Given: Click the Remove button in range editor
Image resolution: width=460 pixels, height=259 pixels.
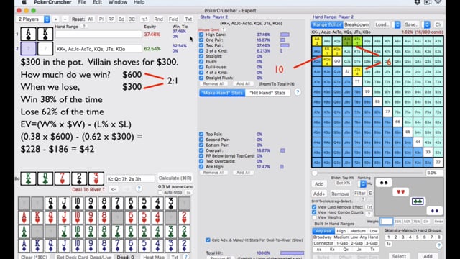Looking at the screenshot, I should [x=340, y=194].
